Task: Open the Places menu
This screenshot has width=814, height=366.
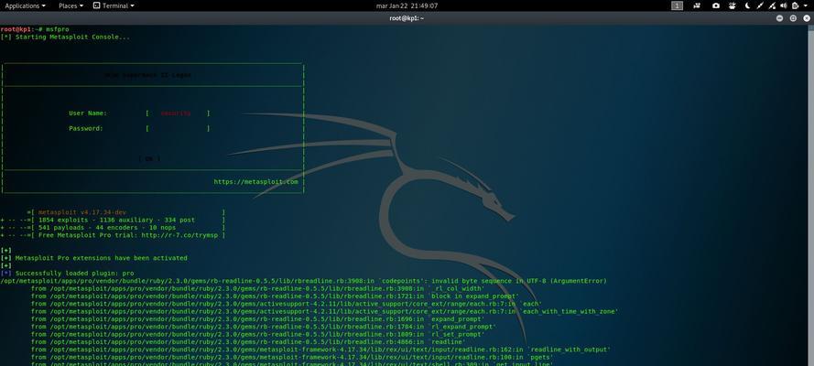Action: point(71,5)
